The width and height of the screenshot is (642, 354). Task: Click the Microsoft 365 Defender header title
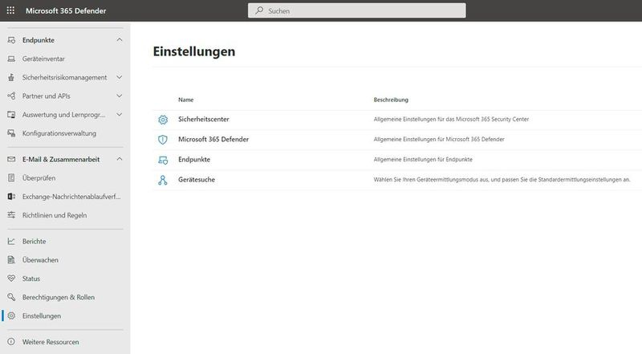[x=66, y=10]
